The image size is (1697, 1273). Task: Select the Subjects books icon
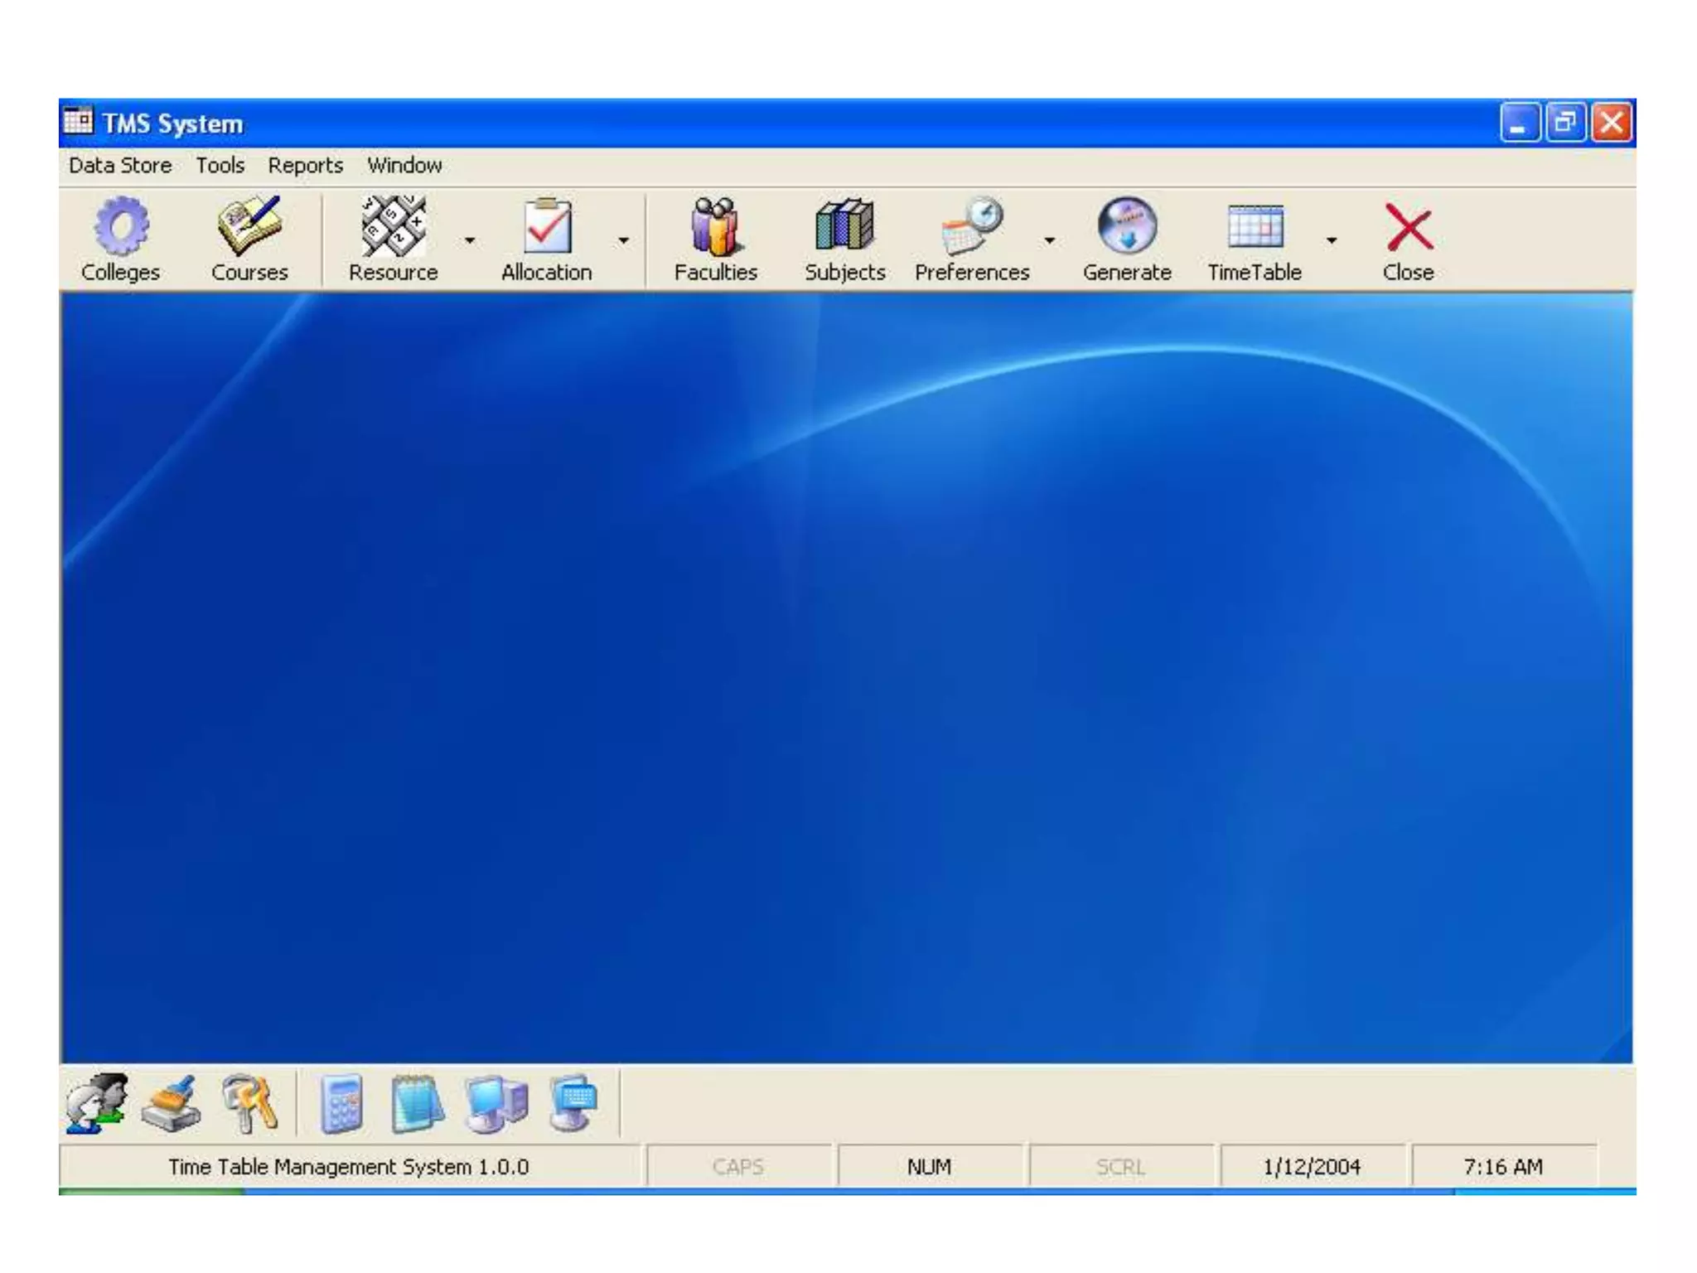point(844,227)
